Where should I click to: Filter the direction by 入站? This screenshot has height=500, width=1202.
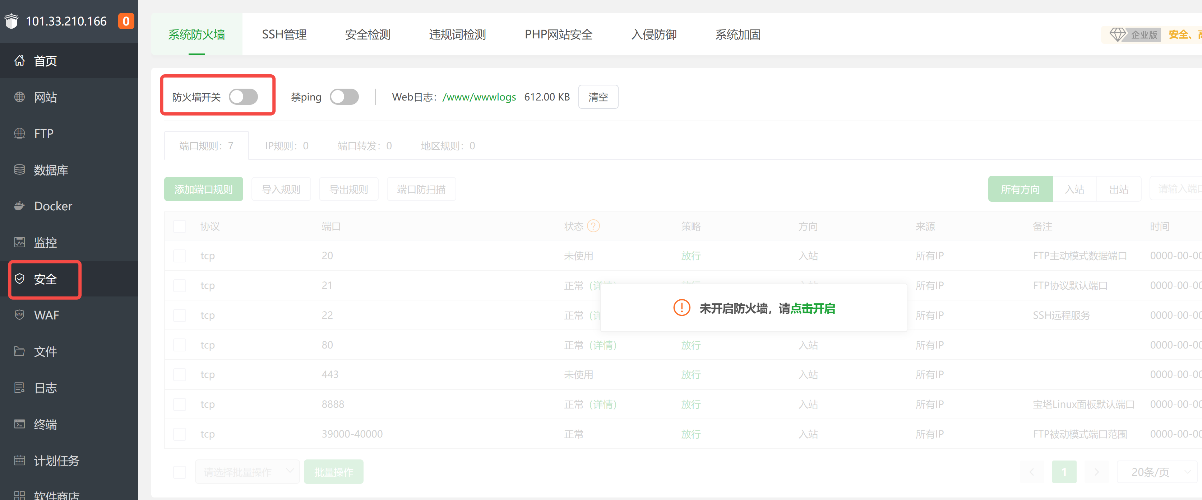click(x=1074, y=190)
